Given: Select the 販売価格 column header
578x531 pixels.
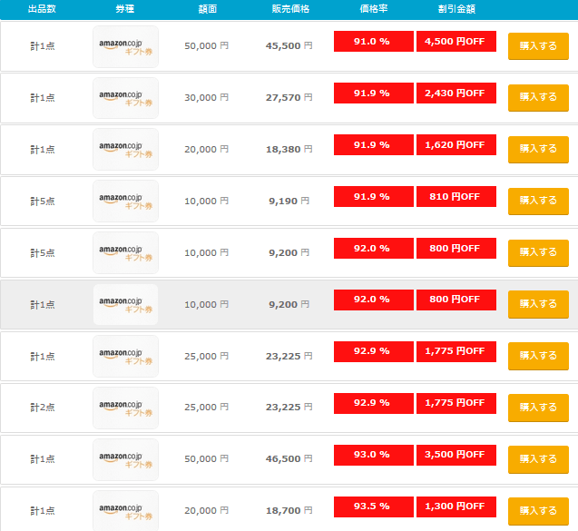Looking at the screenshot, I should pyautogui.click(x=290, y=9).
